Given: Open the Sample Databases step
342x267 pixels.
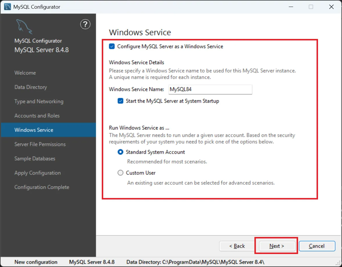Looking at the screenshot, I should (35, 158).
